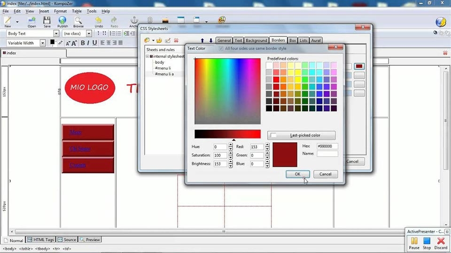Click the move rule up arrow

(x=202, y=40)
